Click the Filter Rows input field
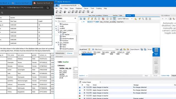 pos(109,50)
